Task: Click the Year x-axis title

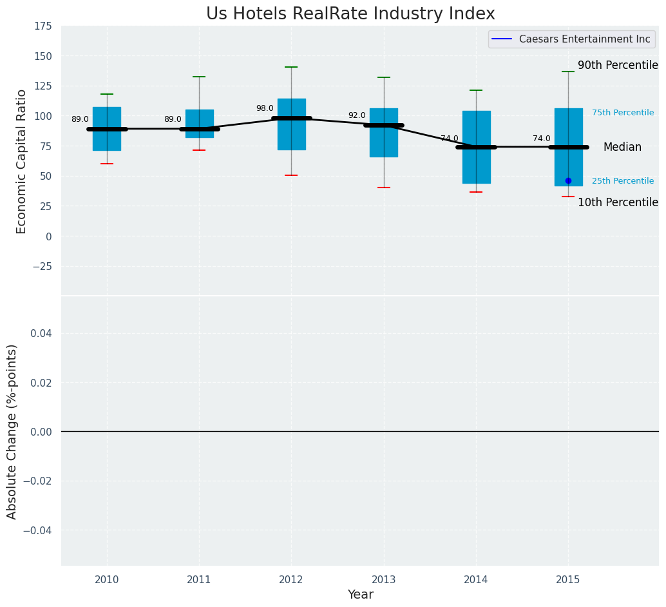Action: coord(360,594)
